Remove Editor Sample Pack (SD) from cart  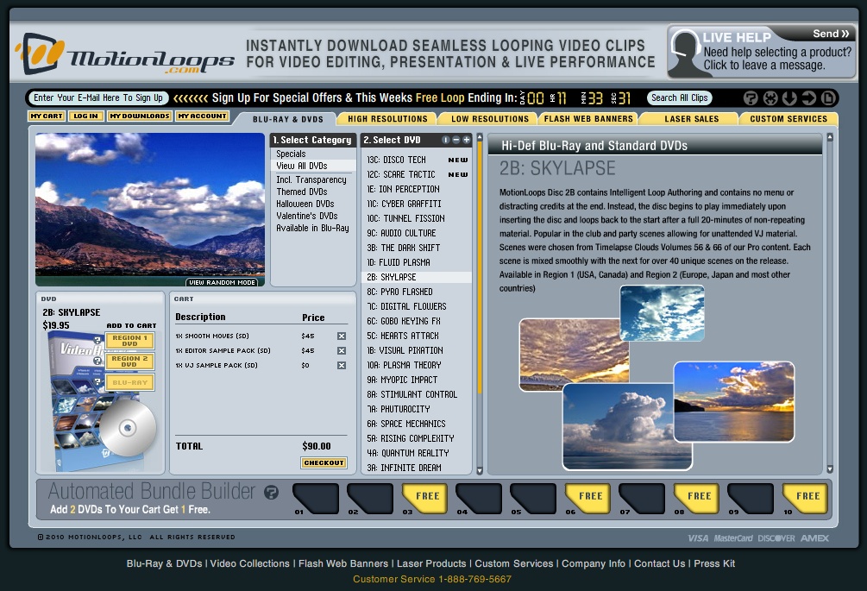(342, 350)
